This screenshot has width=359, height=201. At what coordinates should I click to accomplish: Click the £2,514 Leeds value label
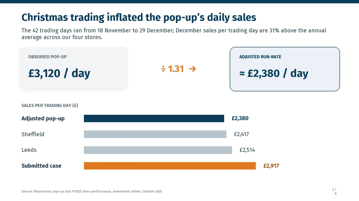tap(247, 150)
